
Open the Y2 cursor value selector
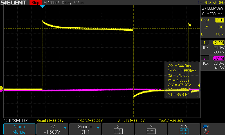click(x=52, y=129)
